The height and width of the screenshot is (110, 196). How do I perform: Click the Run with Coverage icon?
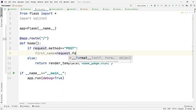(158, 5)
